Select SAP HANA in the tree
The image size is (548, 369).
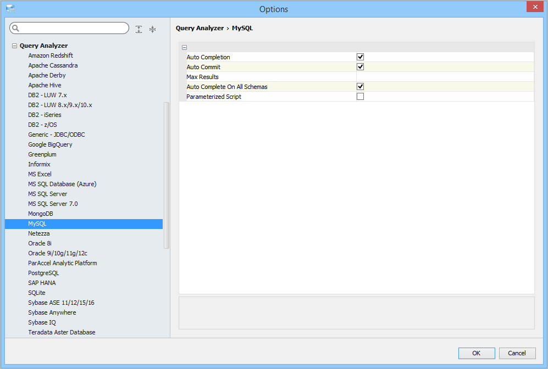coord(42,283)
